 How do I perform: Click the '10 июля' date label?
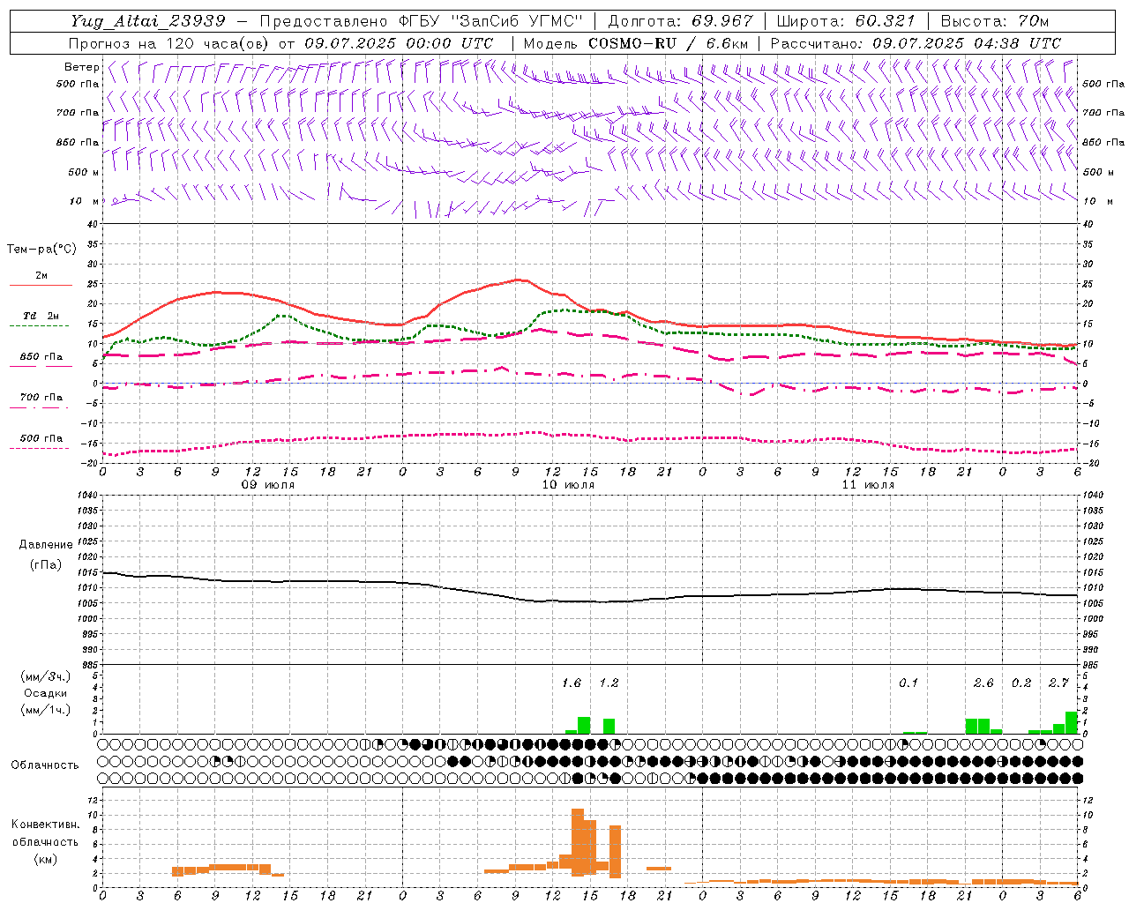(x=567, y=485)
